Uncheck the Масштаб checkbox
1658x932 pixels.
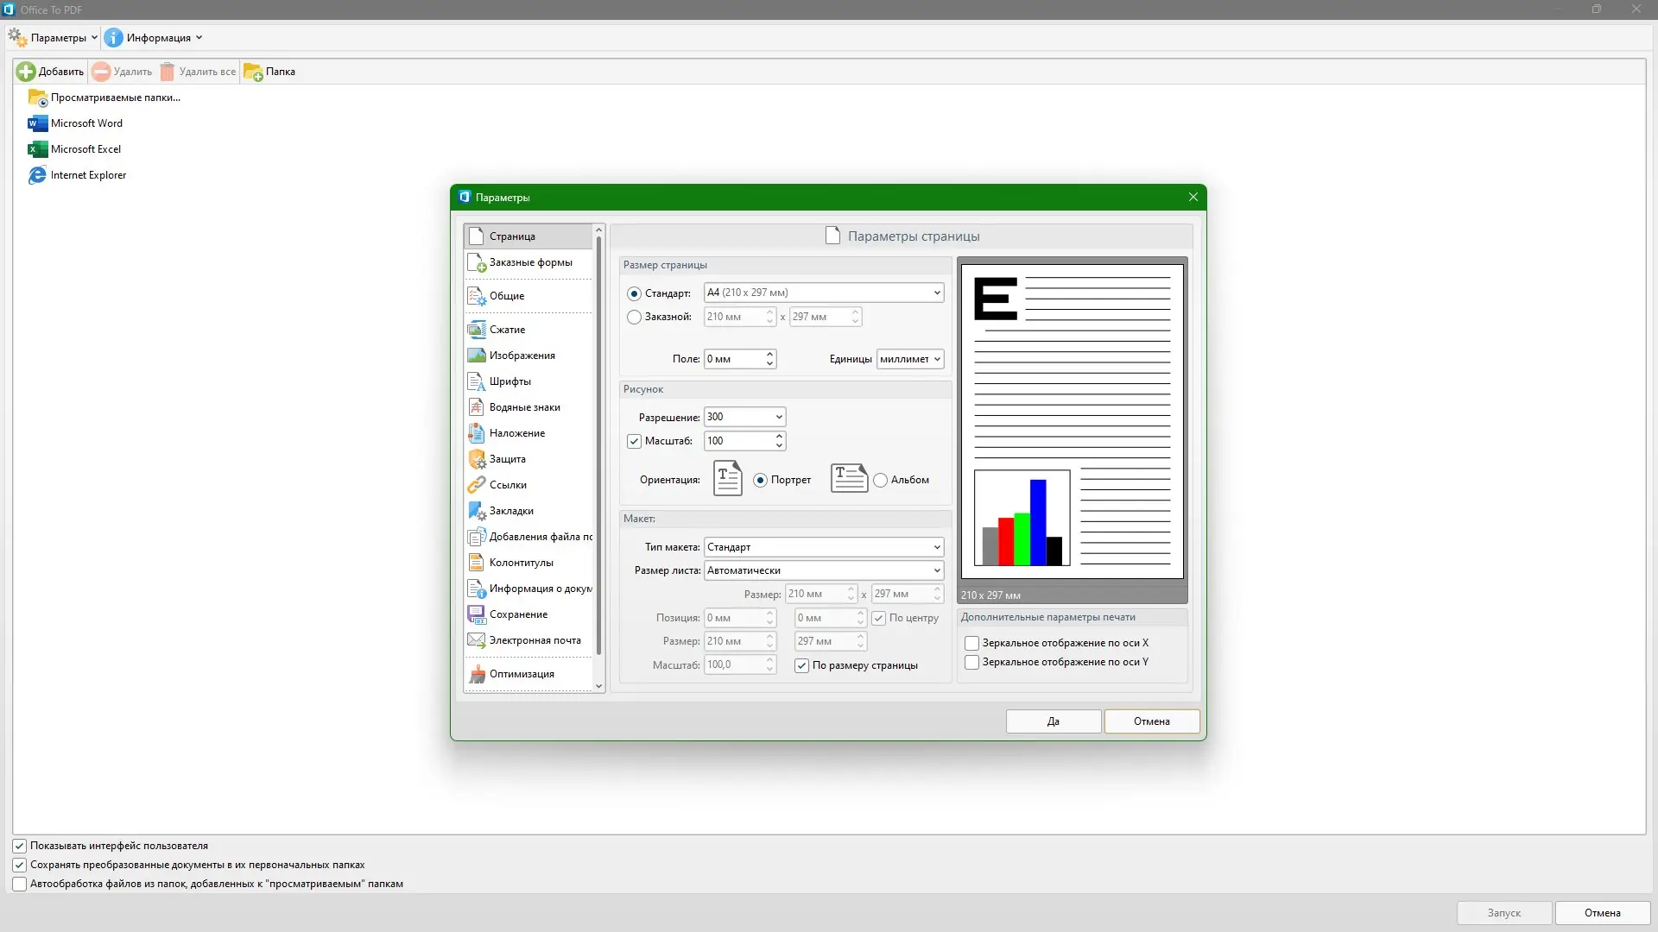pyautogui.click(x=635, y=441)
